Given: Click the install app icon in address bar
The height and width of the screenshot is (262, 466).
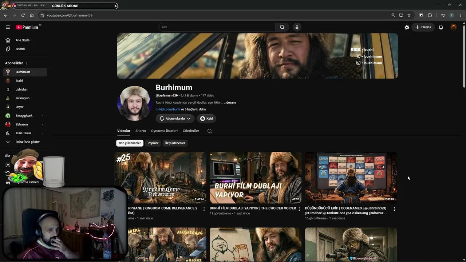Looking at the screenshot, I should tap(401, 15).
